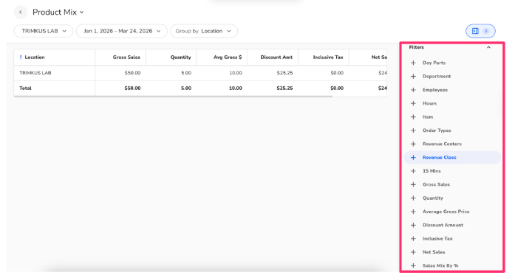Click the blue plus icon next to Revenue Class
The width and height of the screenshot is (515, 275).
(x=413, y=157)
